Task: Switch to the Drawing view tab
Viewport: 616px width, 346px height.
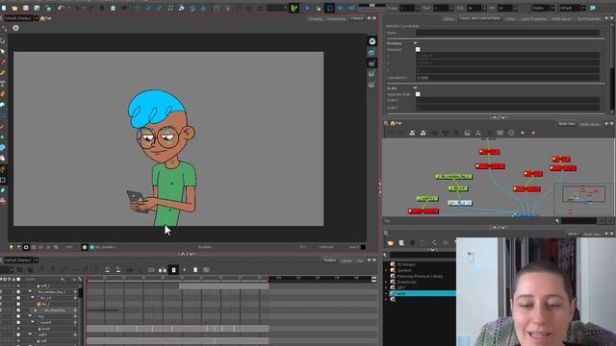Action: (x=315, y=18)
